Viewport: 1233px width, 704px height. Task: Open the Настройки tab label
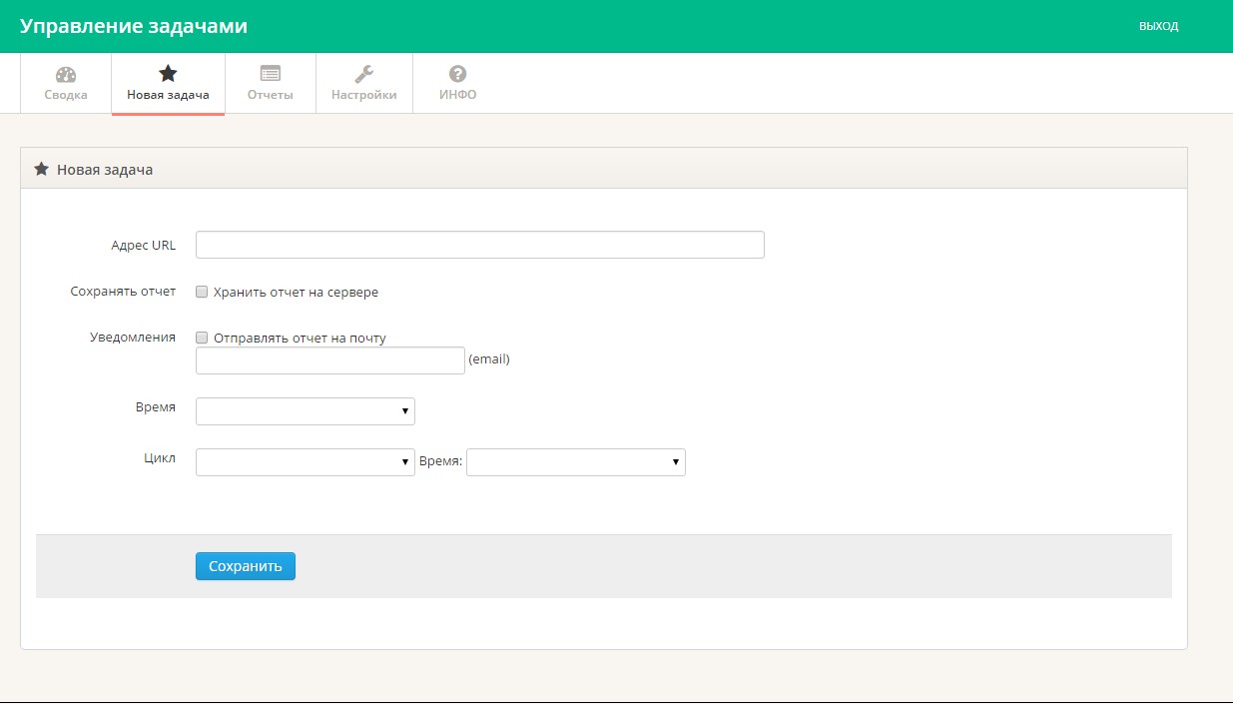[x=364, y=95]
